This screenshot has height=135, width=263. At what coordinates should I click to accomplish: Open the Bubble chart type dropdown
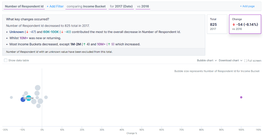pyautogui.click(x=207, y=60)
